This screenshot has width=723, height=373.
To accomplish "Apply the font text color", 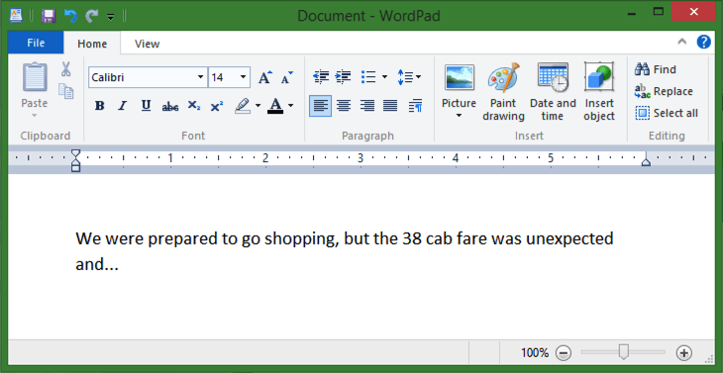I will (275, 106).
